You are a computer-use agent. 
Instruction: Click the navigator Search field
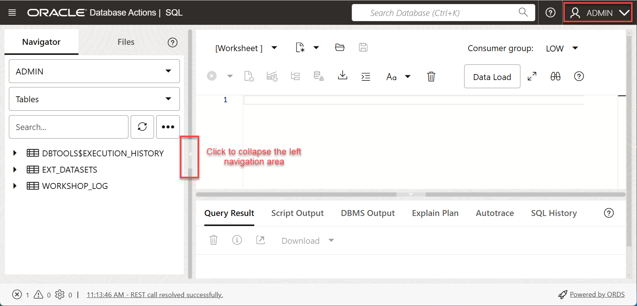click(68, 127)
